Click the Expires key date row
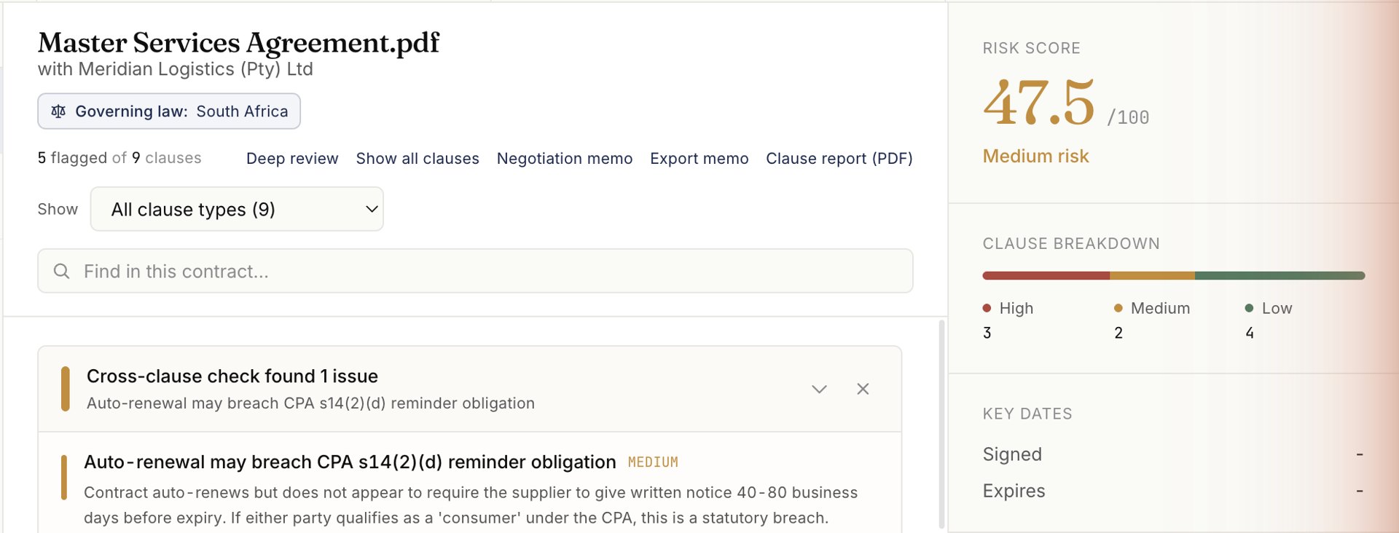The height and width of the screenshot is (533, 1399). pos(1173,491)
